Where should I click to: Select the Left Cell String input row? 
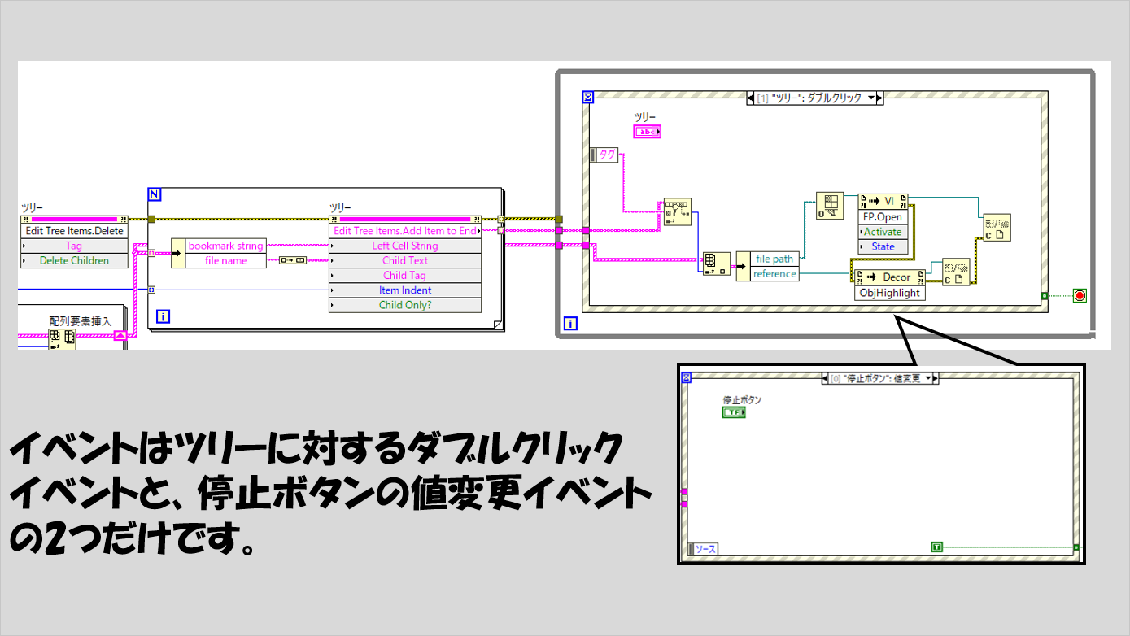click(x=405, y=246)
